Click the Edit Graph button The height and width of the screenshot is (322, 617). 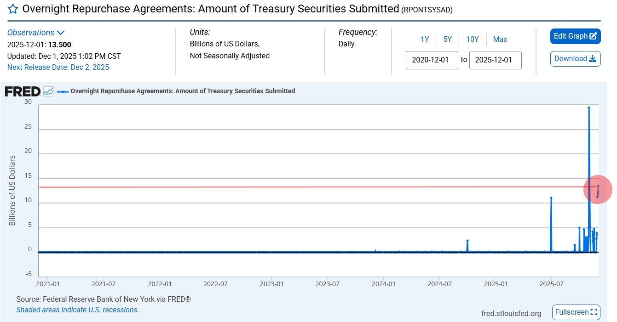(575, 36)
